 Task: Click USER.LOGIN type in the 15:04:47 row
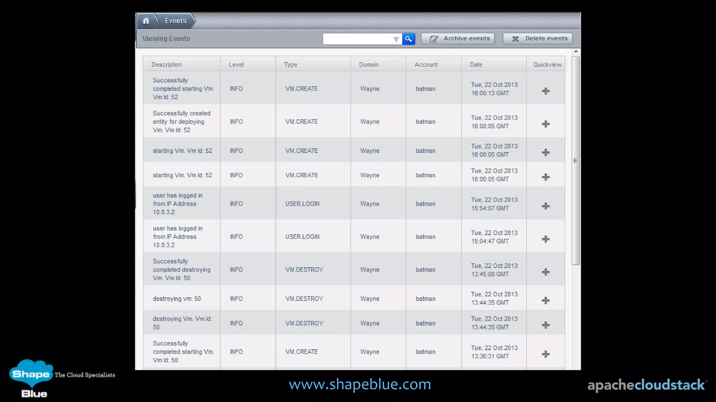[302, 237]
